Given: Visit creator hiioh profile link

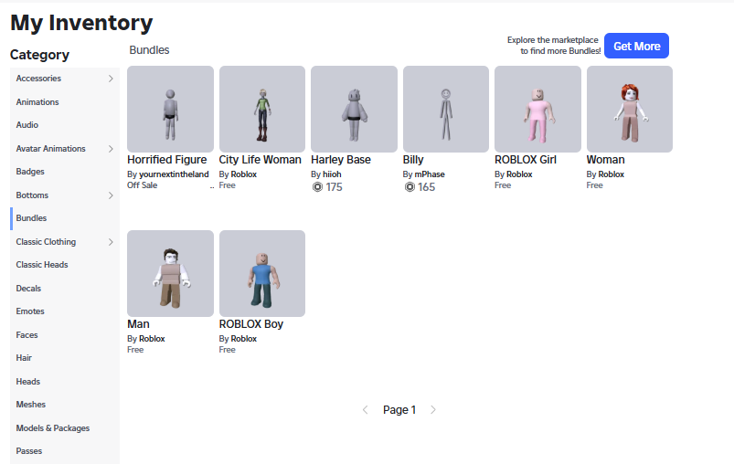Looking at the screenshot, I should point(333,174).
